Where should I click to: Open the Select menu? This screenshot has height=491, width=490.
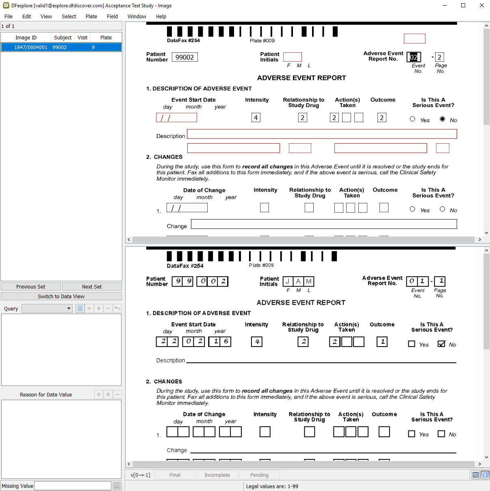click(69, 17)
